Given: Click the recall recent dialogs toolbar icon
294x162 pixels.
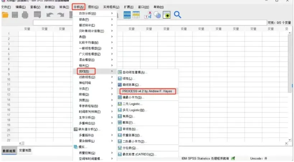Looking at the screenshot, I should point(37,15).
